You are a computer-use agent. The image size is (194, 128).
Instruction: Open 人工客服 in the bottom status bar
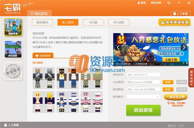tap(12, 125)
